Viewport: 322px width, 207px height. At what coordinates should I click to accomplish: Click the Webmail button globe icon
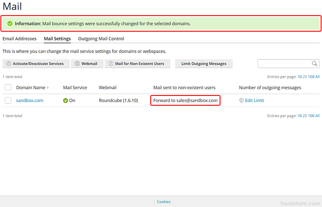tap(77, 64)
